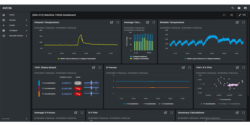This screenshot has width=250, height=126.
Task: Click the Edit dashboard button
Action: click(x=242, y=15)
